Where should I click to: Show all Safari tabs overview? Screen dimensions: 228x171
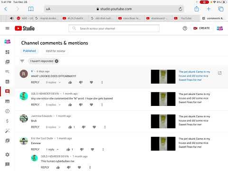(x=221, y=9)
